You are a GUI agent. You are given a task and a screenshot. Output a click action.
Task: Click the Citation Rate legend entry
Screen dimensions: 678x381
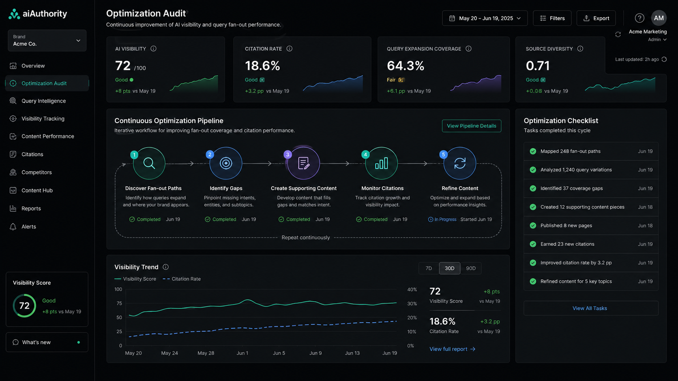click(182, 279)
